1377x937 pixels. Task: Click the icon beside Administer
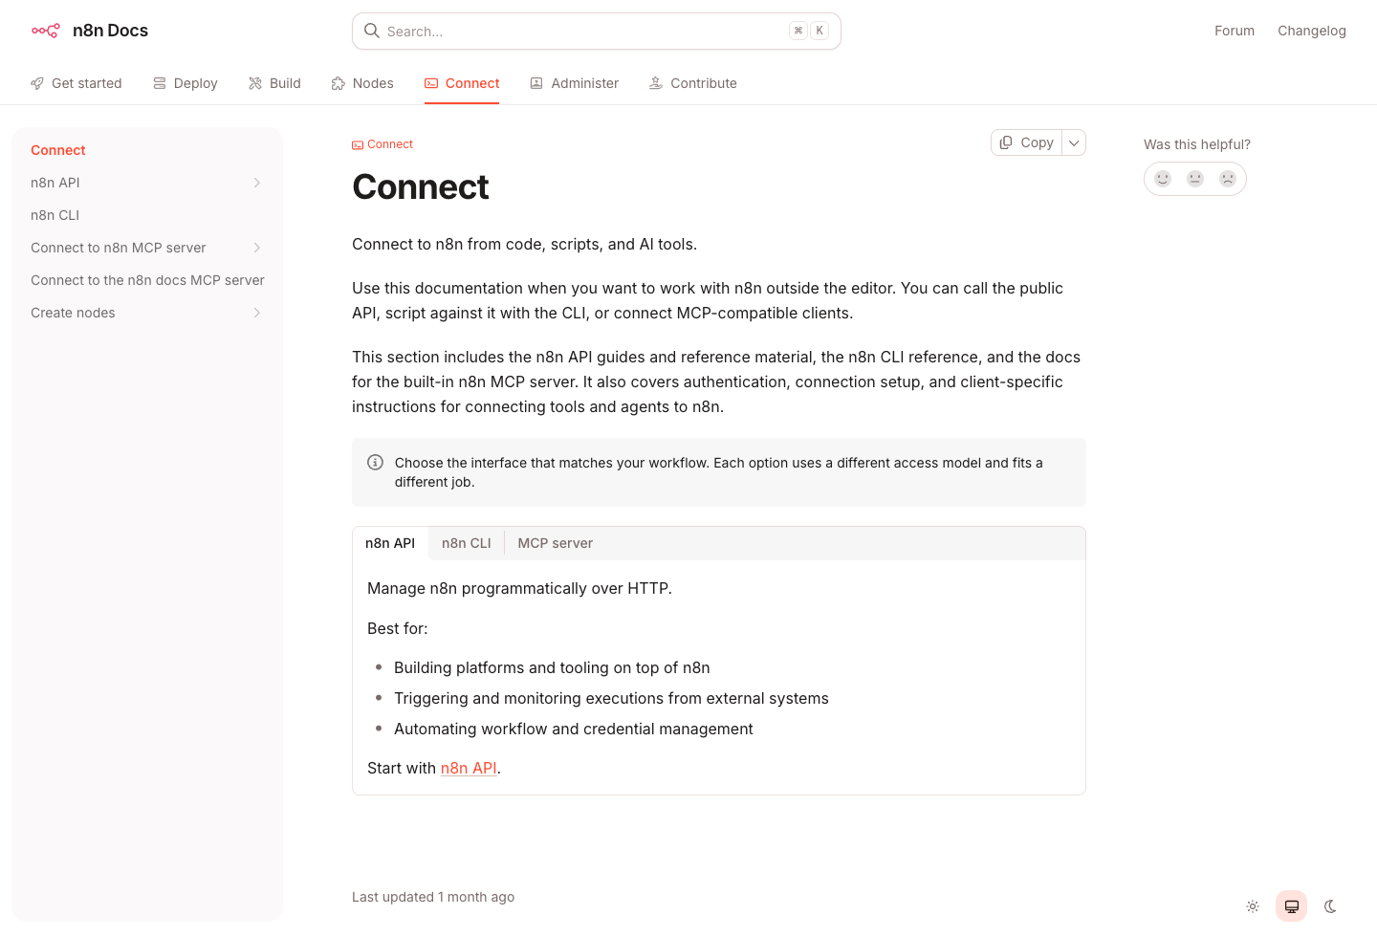(x=536, y=83)
